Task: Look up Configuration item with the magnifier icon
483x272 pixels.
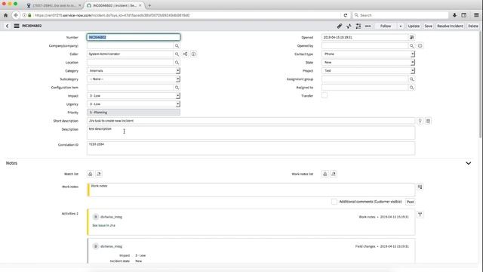Action: (x=177, y=88)
